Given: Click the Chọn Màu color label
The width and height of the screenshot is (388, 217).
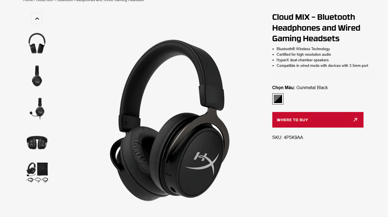Looking at the screenshot, I should point(283,87).
